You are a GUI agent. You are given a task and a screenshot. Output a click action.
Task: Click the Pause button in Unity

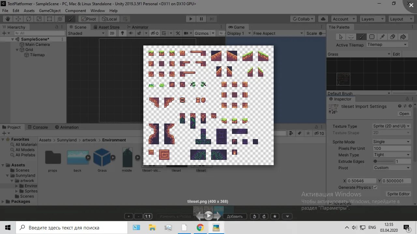201,19
